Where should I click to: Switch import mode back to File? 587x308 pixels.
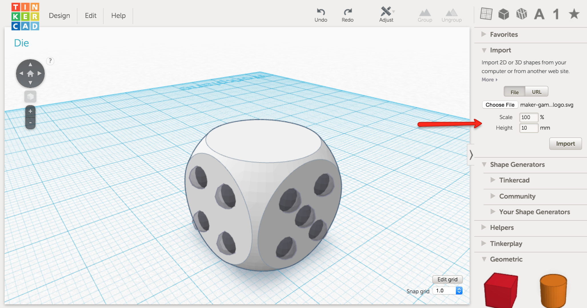point(514,92)
